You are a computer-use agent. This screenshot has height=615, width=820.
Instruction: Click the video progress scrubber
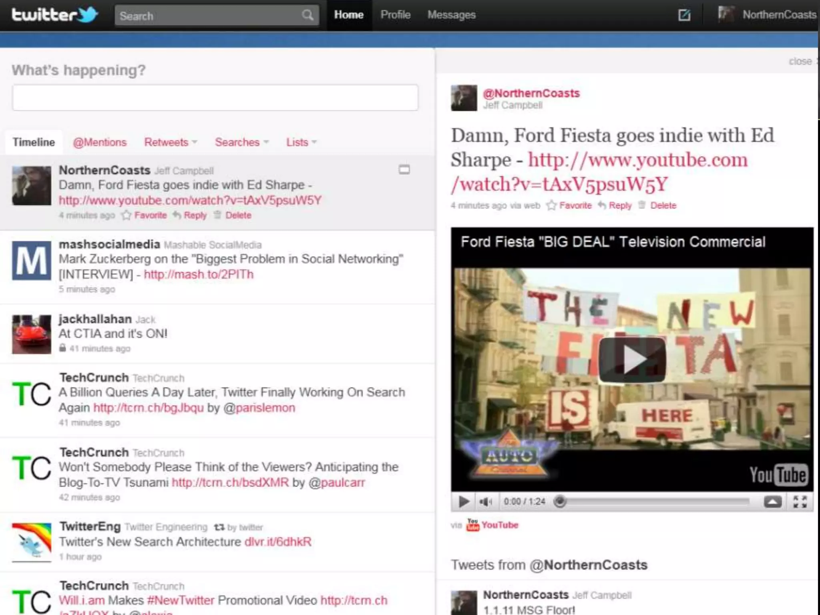tap(560, 501)
